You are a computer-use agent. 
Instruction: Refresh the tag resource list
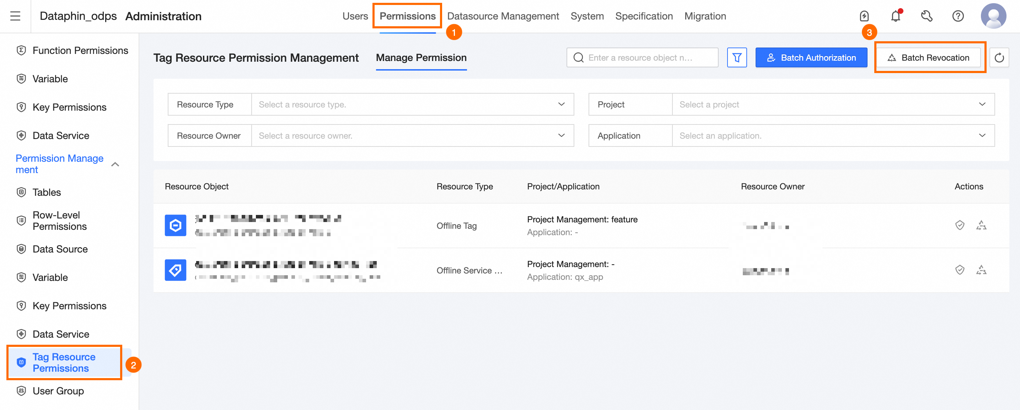pyautogui.click(x=999, y=58)
